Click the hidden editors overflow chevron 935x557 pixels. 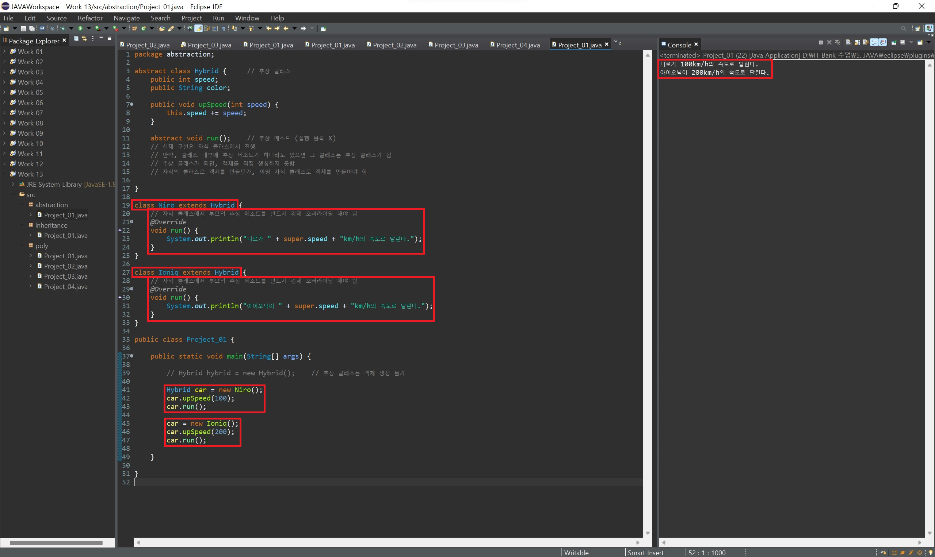(618, 43)
